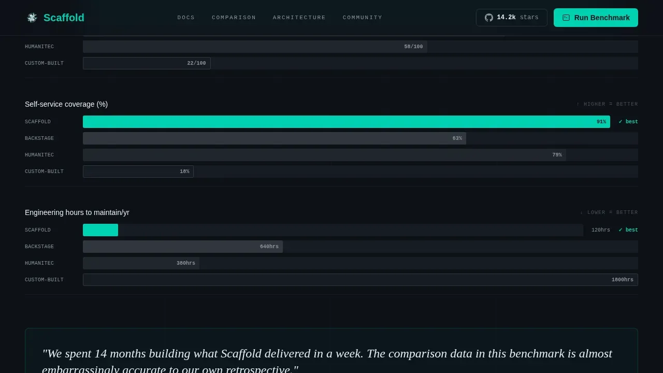Viewport: 663px width, 373px height.
Task: Click CUSTOM-BUILT label in engineering hours
Action: [x=44, y=280]
